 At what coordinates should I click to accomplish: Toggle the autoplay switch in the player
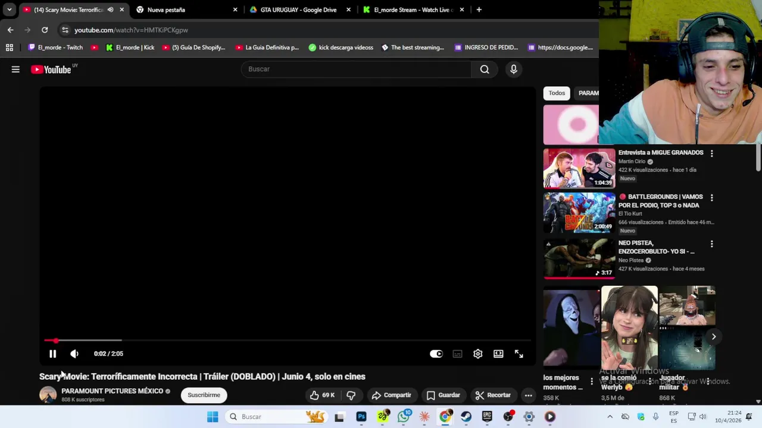[x=436, y=354]
